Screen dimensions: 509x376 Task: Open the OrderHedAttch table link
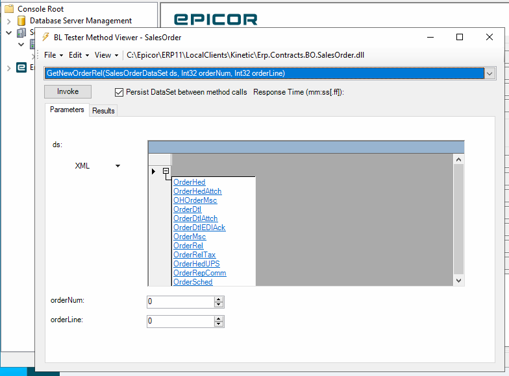click(x=197, y=191)
